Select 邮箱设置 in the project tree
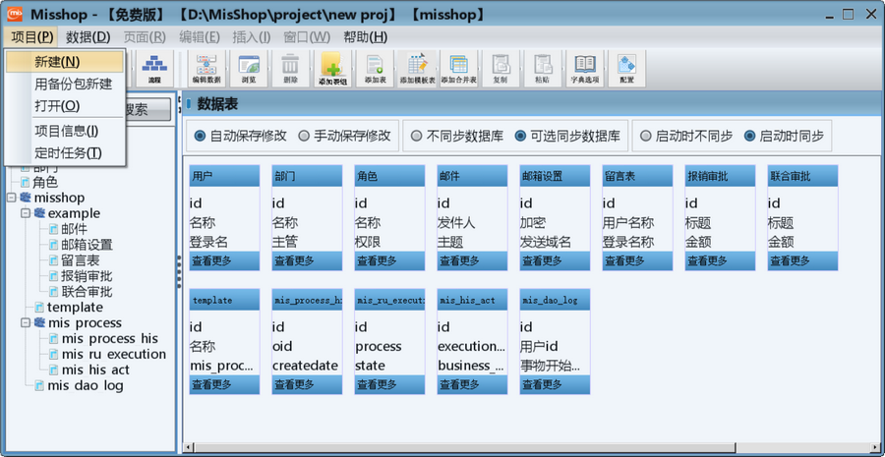The image size is (885, 457). pos(87,245)
